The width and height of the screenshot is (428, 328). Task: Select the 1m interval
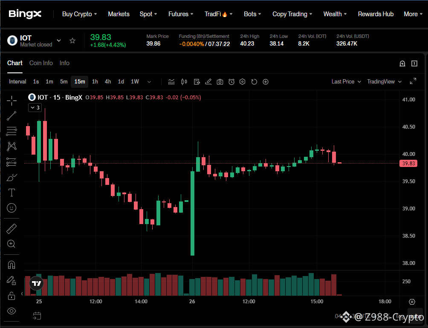(x=49, y=81)
